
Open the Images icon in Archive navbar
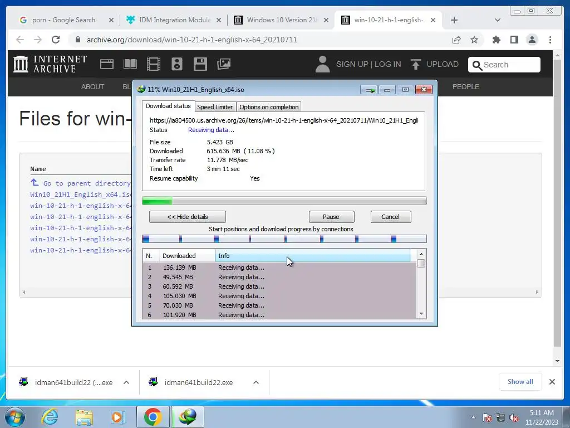224,64
